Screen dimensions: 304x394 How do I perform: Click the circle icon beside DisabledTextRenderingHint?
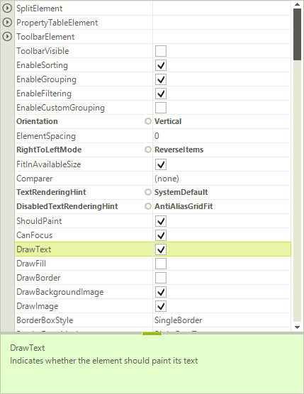coord(148,206)
